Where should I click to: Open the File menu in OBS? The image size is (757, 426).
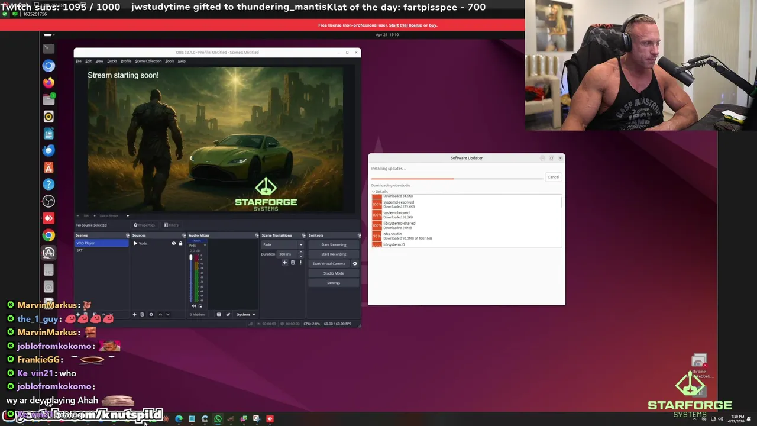tap(79, 61)
